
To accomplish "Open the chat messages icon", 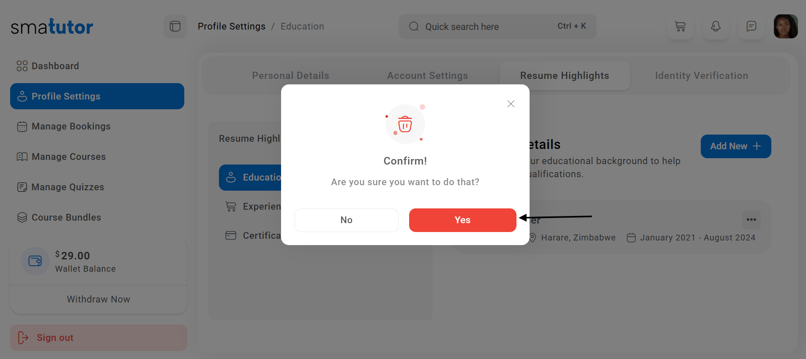I will (x=751, y=27).
